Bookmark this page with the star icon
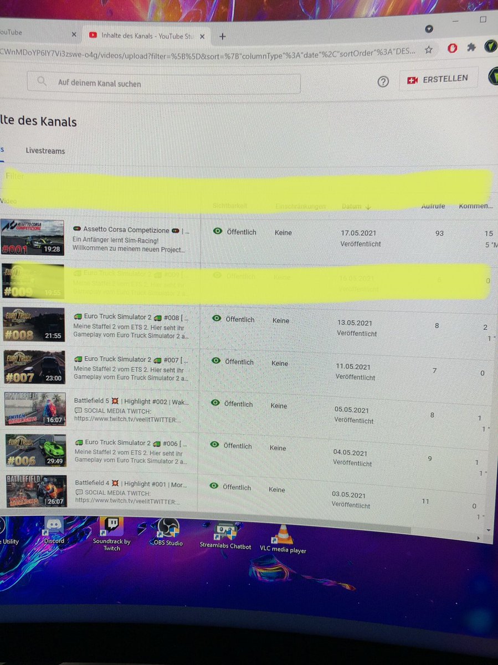This screenshot has height=665, width=498. 428,49
